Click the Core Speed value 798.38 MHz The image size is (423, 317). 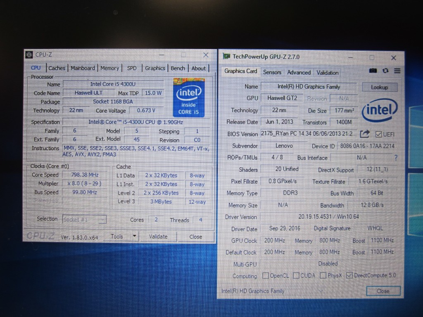[85, 175]
